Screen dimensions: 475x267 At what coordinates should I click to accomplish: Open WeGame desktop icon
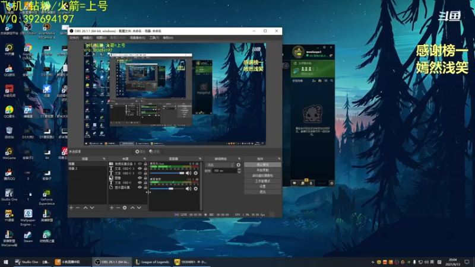point(9,154)
